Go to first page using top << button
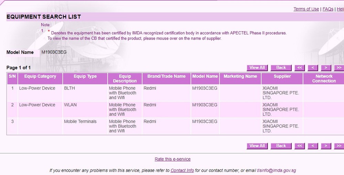 tap(300, 68)
